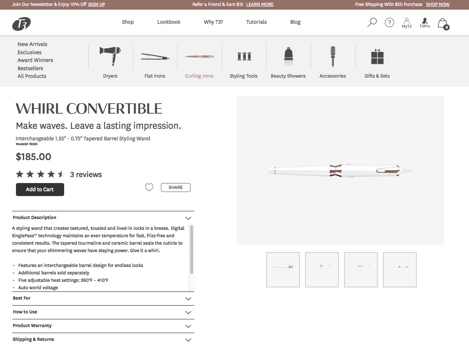
Task: Open the search magnifier icon
Action: (x=371, y=23)
